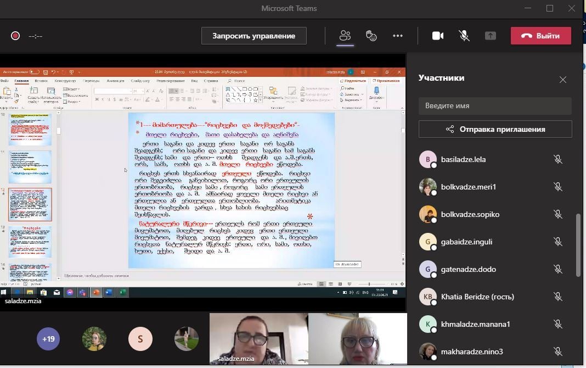586x368 pixels.
Task: Switch to the Рецензирование ribbon tab
Action: [x=171, y=81]
